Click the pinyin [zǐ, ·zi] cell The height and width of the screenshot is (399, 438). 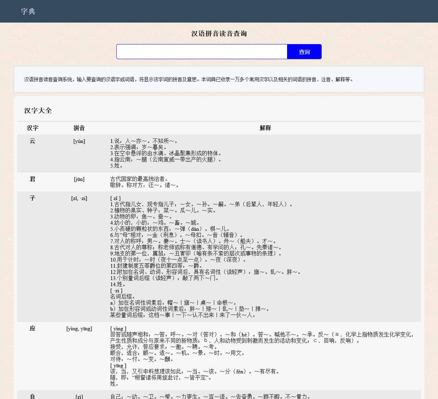(x=79, y=198)
